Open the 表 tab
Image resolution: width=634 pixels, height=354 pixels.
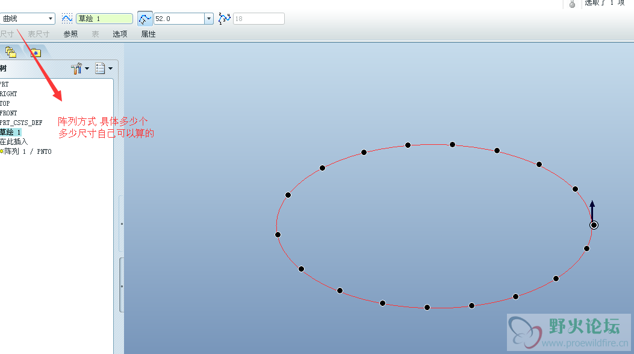point(95,34)
